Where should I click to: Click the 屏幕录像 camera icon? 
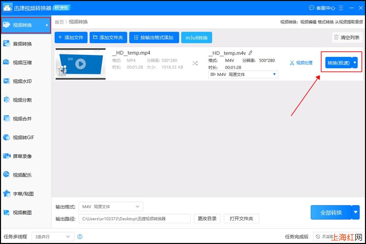point(7,156)
